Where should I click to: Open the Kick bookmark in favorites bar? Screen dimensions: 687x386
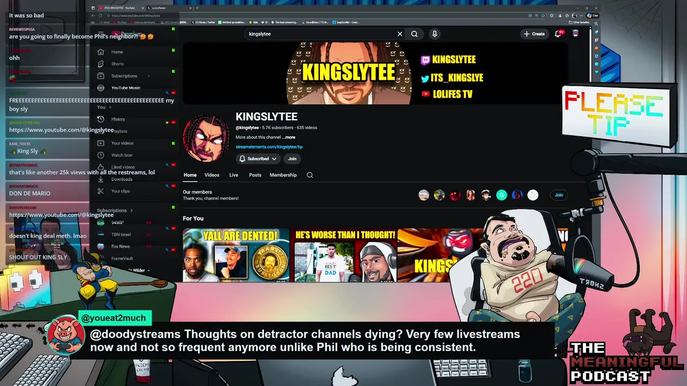click(x=254, y=23)
